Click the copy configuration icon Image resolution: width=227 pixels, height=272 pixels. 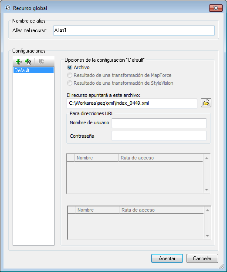pyautogui.click(x=28, y=62)
